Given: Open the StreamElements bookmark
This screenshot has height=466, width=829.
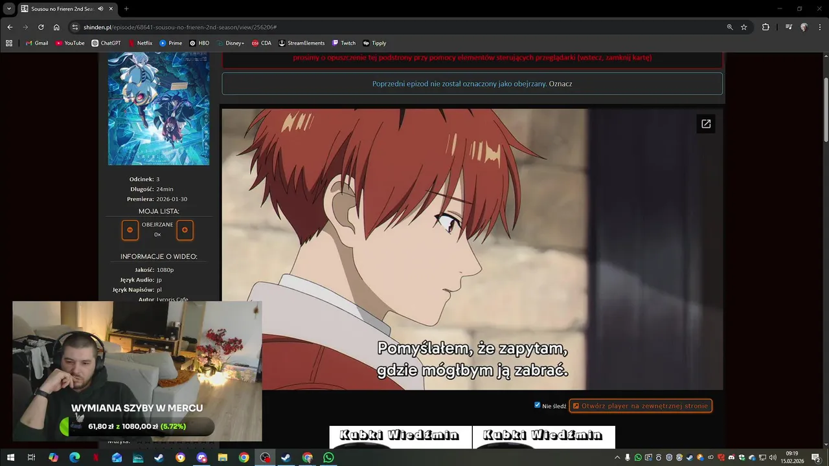Looking at the screenshot, I should (x=302, y=43).
